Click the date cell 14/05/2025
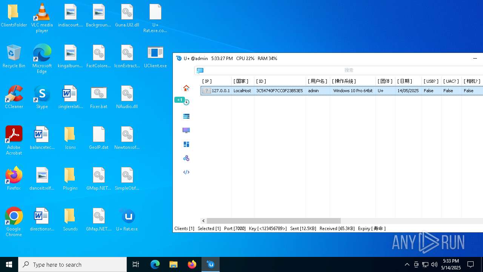 [408, 91]
